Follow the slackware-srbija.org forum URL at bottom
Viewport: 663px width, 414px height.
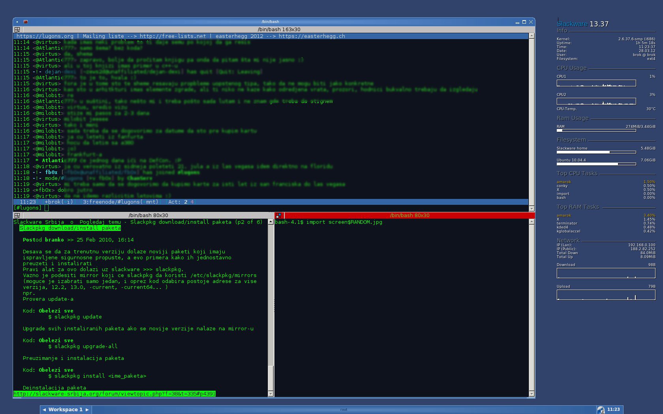pos(115,394)
